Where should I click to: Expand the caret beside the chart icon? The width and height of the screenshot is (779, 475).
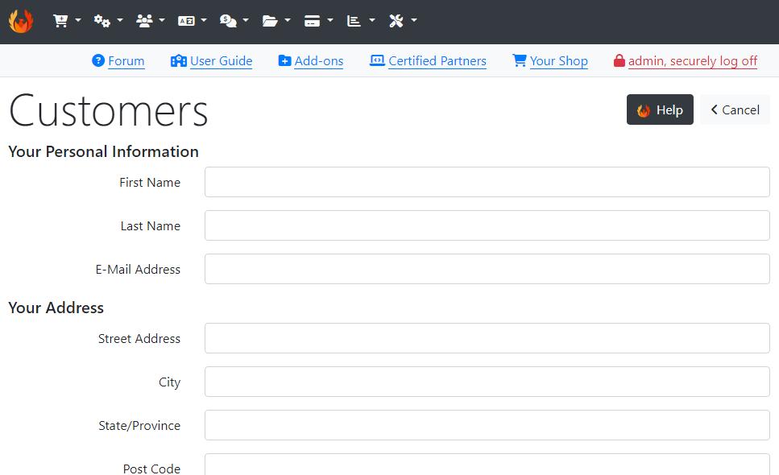tap(371, 20)
